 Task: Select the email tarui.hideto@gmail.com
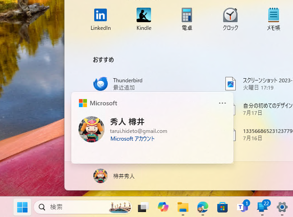click(138, 131)
